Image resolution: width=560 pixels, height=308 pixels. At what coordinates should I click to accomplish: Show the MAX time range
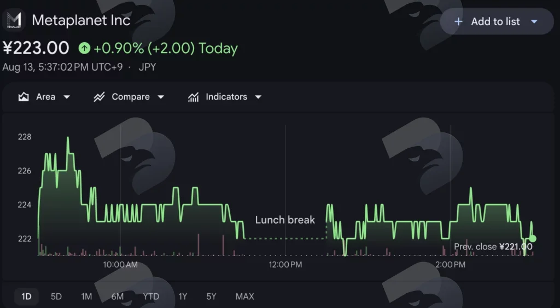[245, 297]
